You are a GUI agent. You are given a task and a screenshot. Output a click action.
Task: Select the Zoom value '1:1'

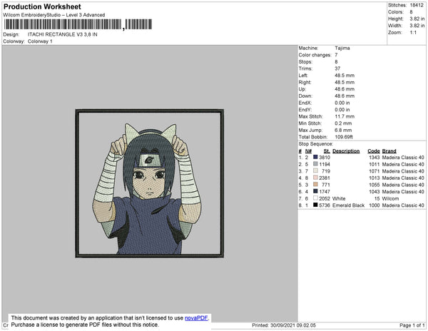(x=413, y=33)
